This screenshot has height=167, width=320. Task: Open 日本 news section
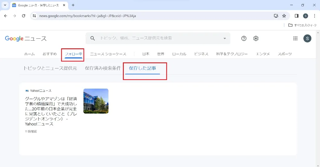coord(146,54)
